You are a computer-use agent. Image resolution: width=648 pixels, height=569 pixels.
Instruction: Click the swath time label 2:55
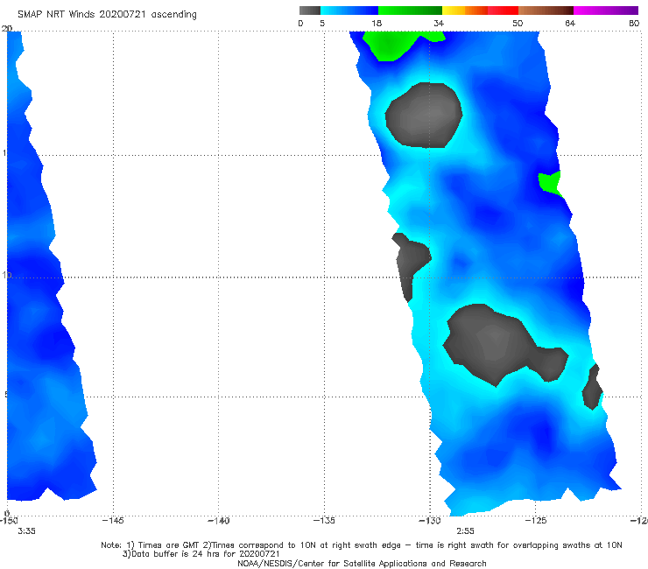[x=465, y=531]
